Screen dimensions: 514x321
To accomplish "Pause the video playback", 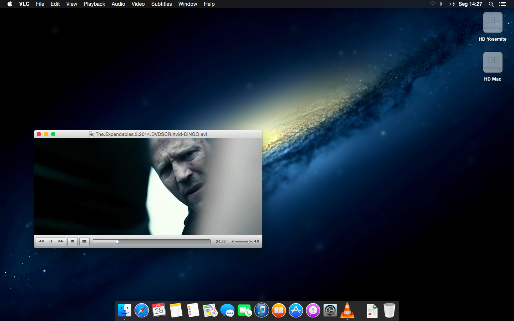I will 51,241.
